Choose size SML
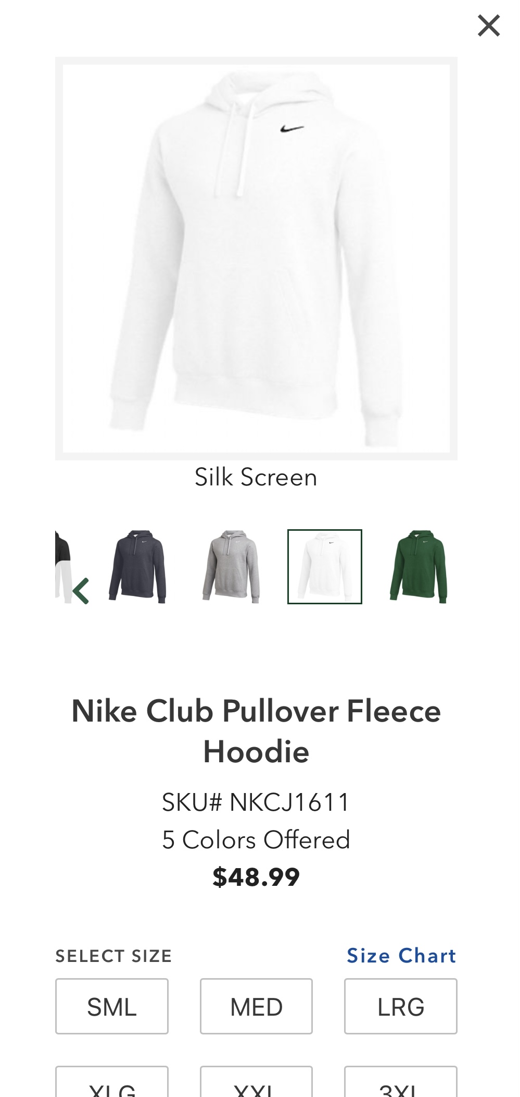This screenshot has height=1097, width=520. 112,1006
